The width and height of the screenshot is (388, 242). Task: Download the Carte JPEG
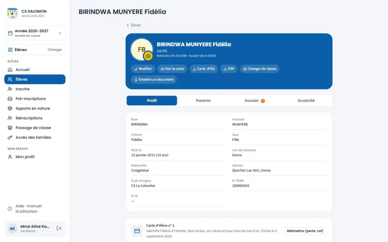(x=204, y=69)
